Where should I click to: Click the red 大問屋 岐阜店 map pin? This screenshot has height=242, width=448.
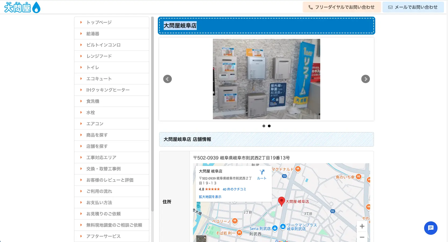281,201
